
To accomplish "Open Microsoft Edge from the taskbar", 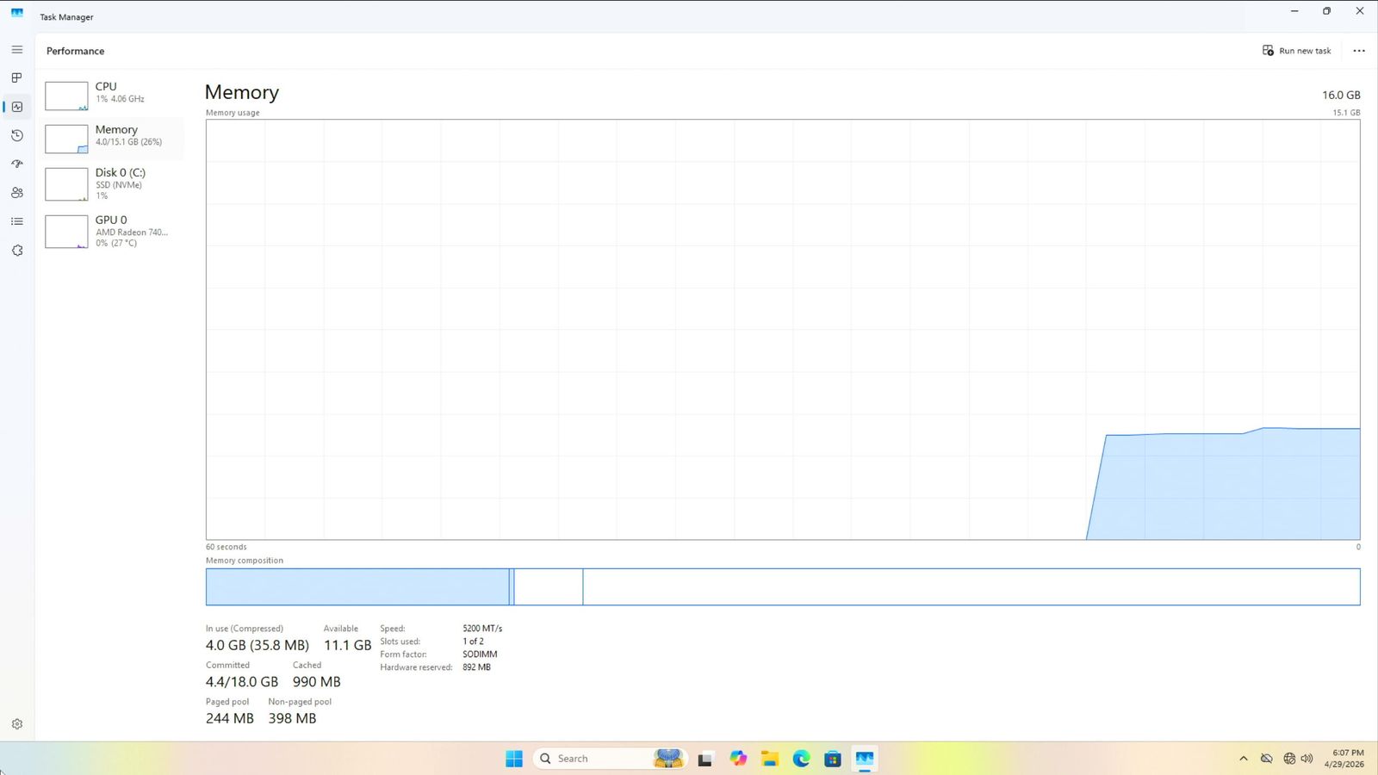I will pos(802,759).
